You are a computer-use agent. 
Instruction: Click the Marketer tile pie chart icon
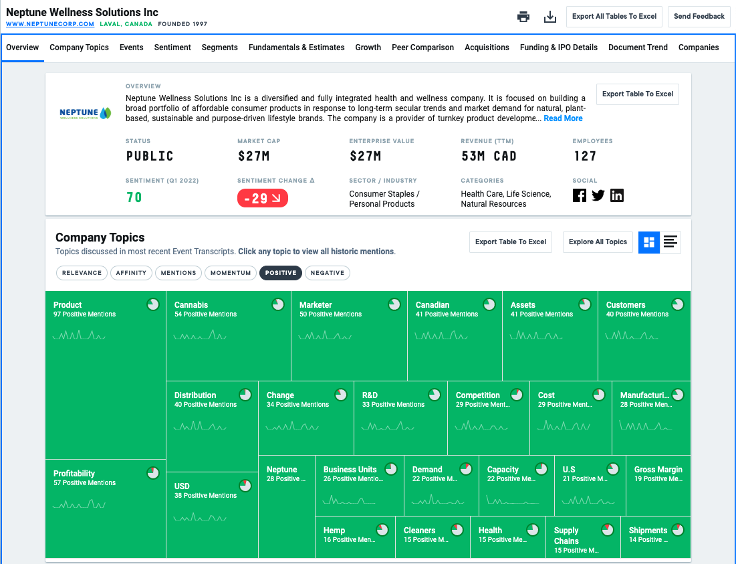click(x=394, y=305)
